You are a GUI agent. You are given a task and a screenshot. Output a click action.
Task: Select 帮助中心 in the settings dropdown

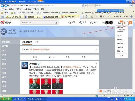120,51
